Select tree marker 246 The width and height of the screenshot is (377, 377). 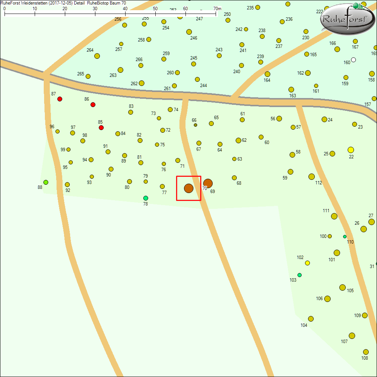[189, 32]
